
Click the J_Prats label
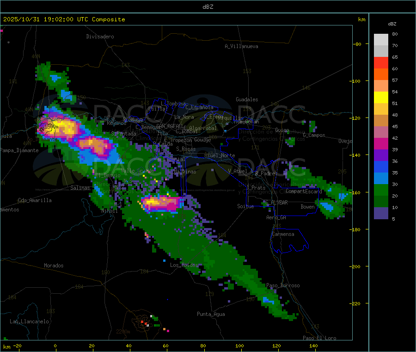click(256, 188)
